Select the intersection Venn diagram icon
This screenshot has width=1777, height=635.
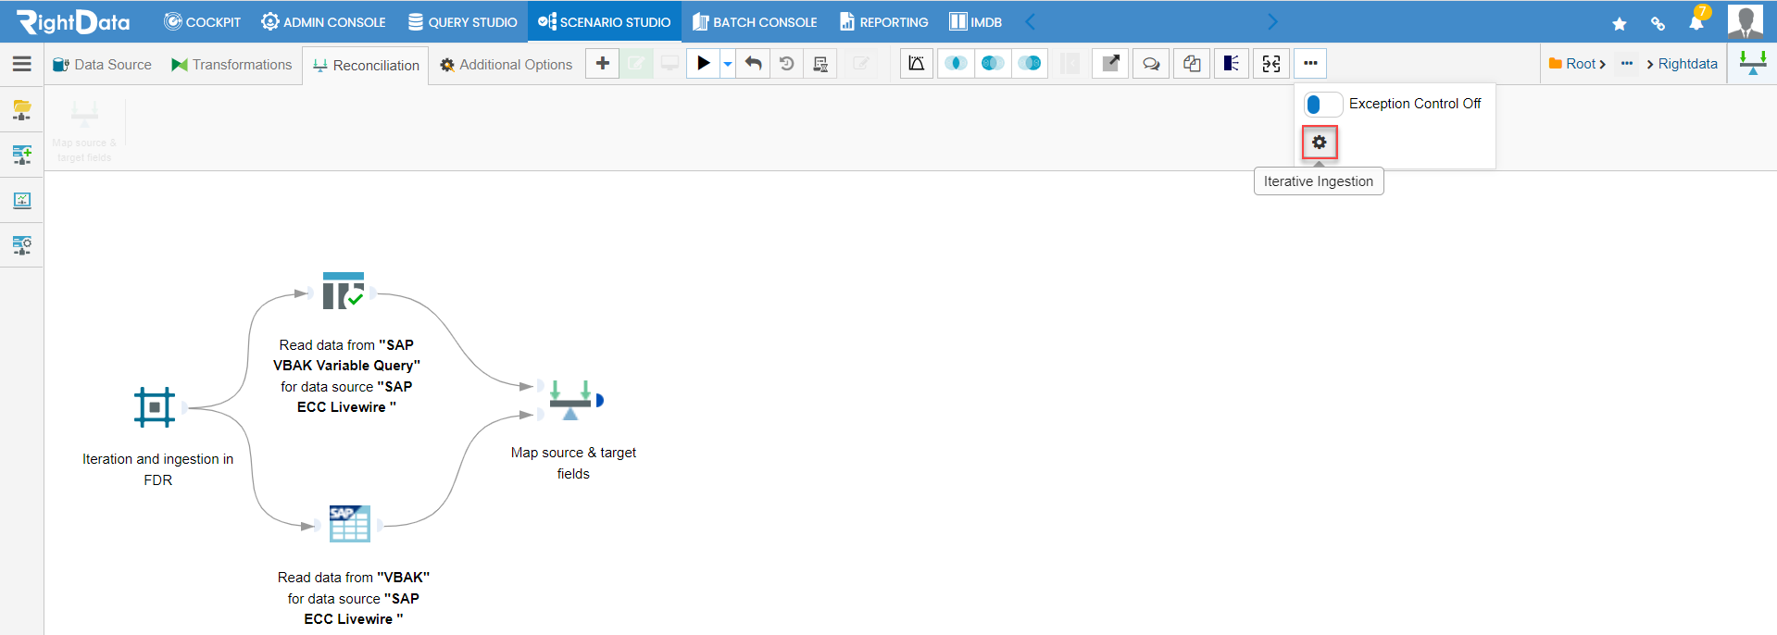point(957,63)
